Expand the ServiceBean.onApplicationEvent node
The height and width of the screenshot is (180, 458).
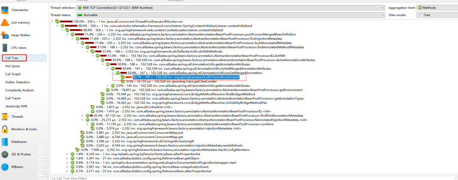[67, 167]
